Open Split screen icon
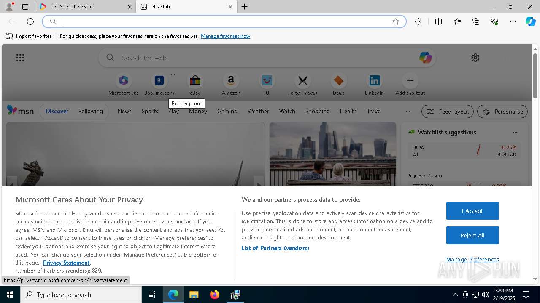This screenshot has height=303, width=540. tap(438, 21)
